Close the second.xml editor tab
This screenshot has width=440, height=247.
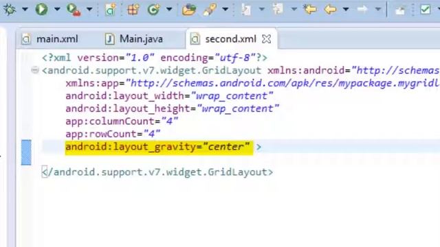point(266,39)
